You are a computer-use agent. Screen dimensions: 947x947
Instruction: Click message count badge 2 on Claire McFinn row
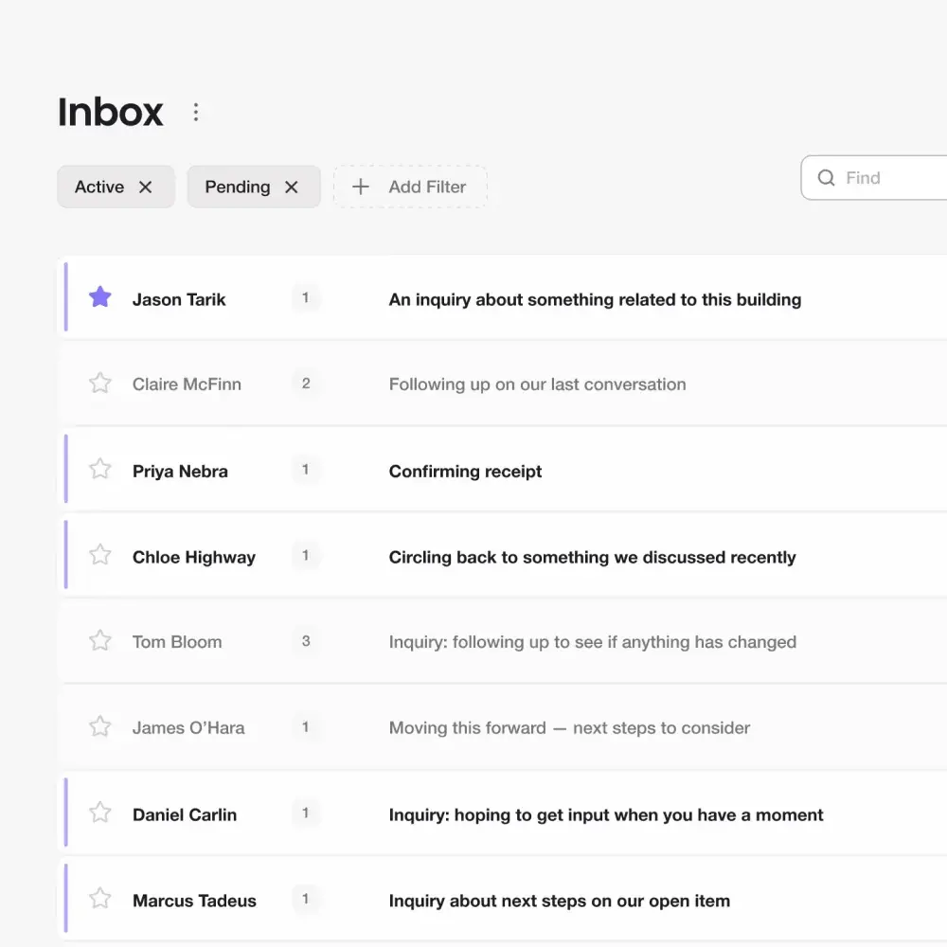click(x=306, y=383)
